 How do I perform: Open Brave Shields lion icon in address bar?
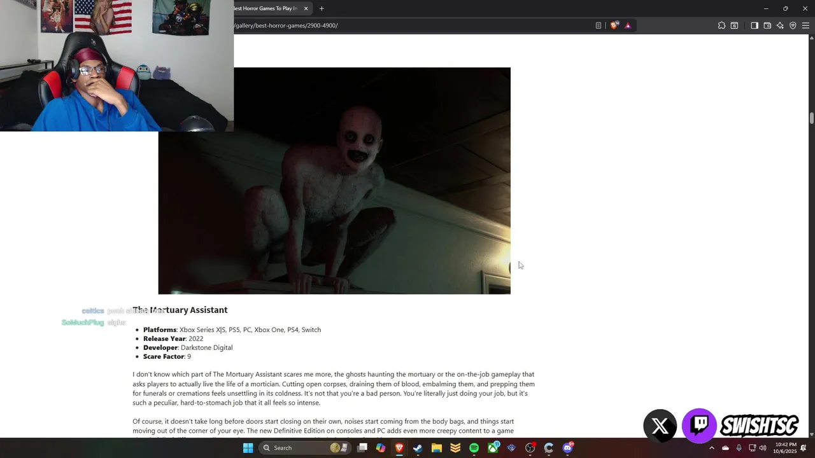coord(614,25)
